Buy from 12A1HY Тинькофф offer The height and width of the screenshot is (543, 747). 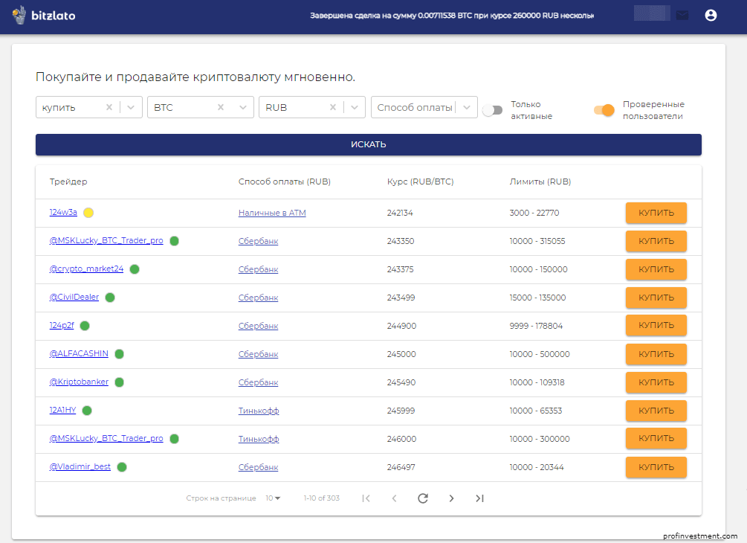tap(656, 411)
